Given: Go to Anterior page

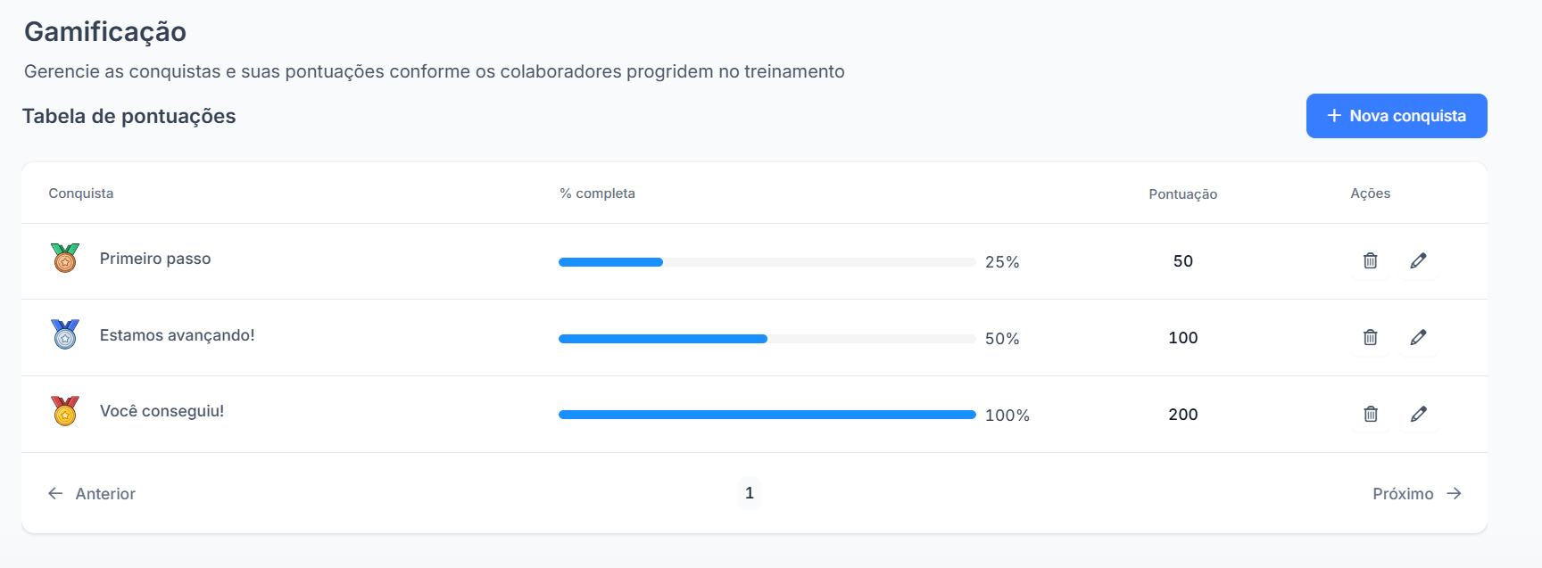Looking at the screenshot, I should [x=92, y=493].
